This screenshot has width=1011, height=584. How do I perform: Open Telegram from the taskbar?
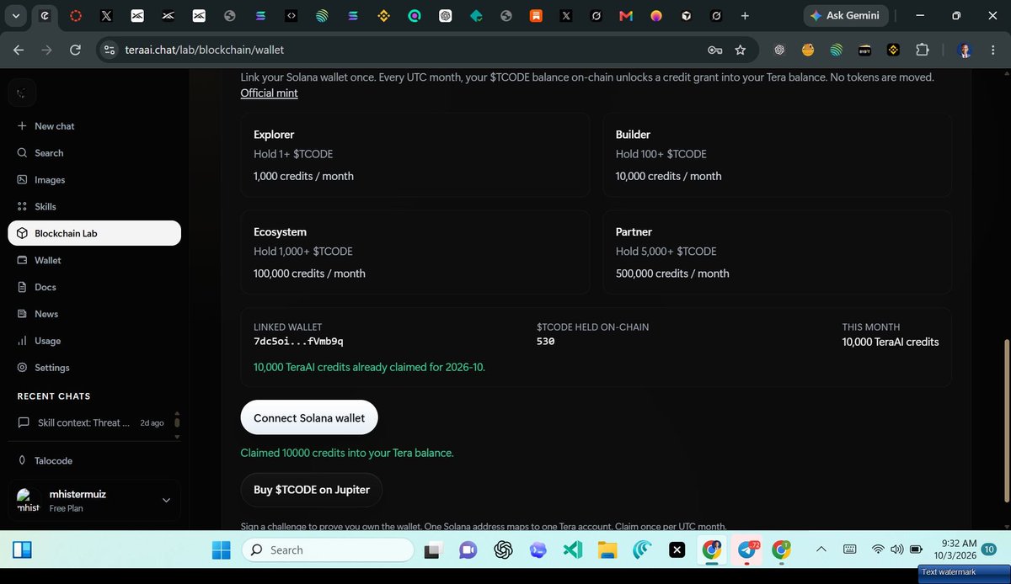(x=747, y=549)
